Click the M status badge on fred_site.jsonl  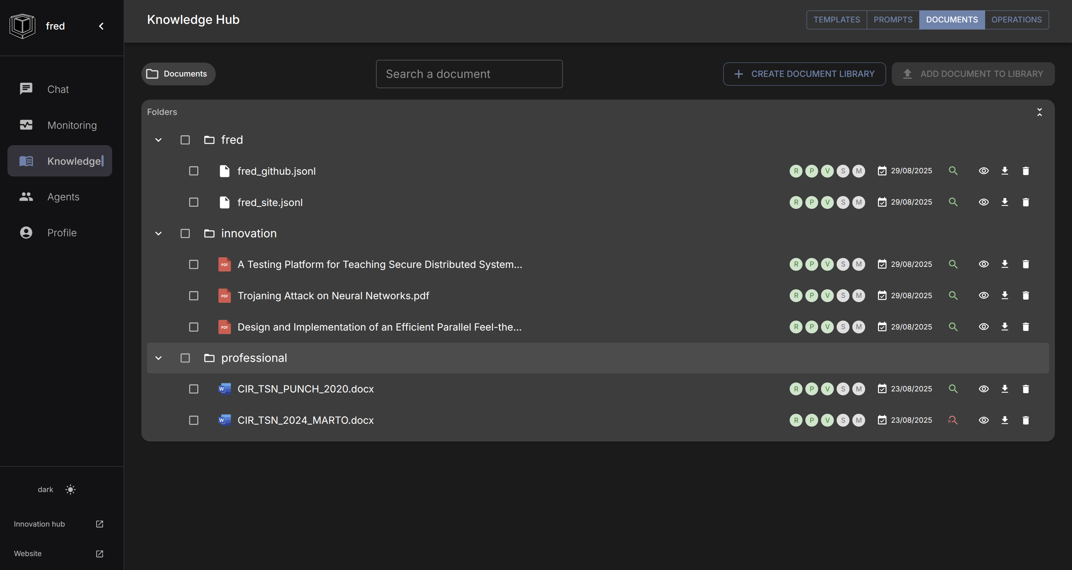click(x=858, y=202)
